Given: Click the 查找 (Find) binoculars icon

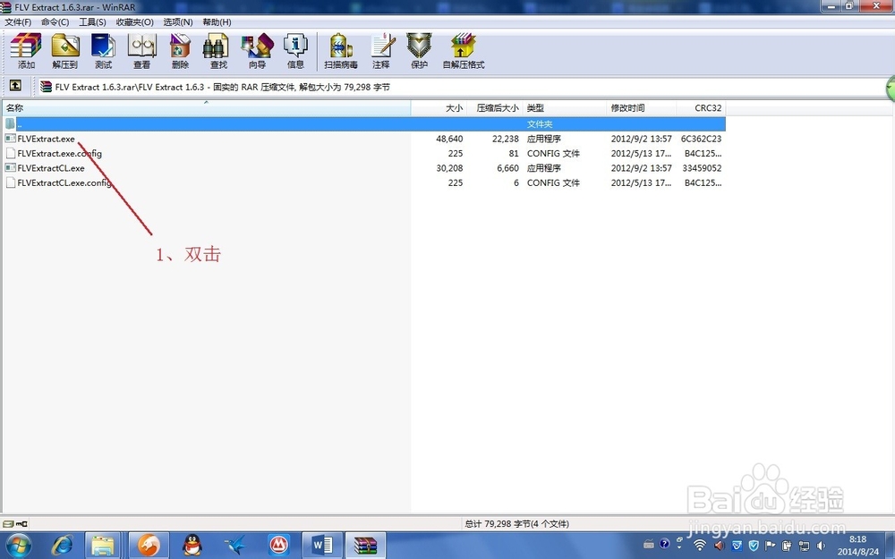Looking at the screenshot, I should pyautogui.click(x=218, y=51).
